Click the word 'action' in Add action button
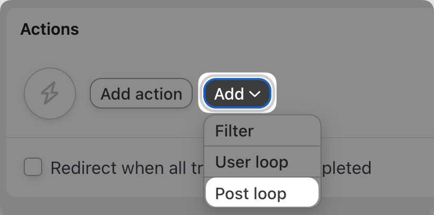434x215 pixels. pyautogui.click(x=158, y=94)
